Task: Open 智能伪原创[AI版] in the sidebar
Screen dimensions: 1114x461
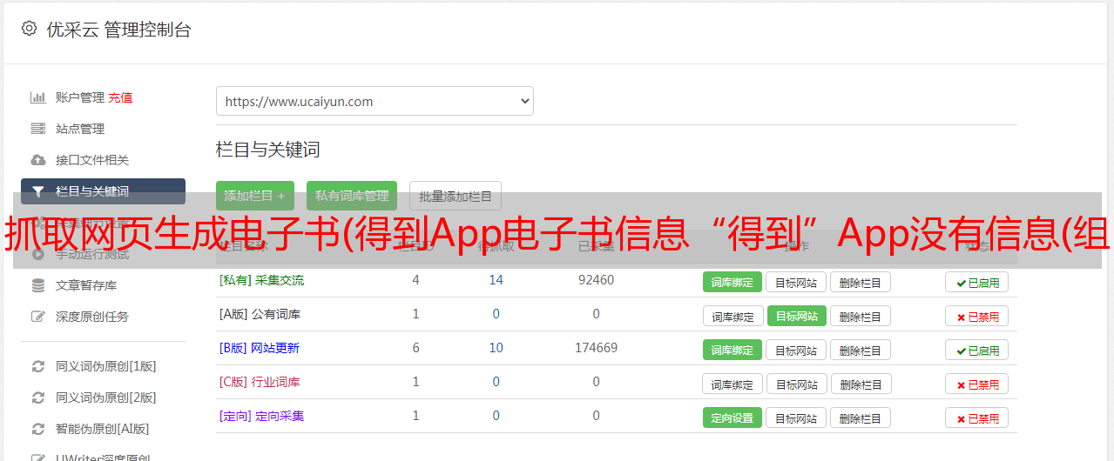Action: pos(103,429)
